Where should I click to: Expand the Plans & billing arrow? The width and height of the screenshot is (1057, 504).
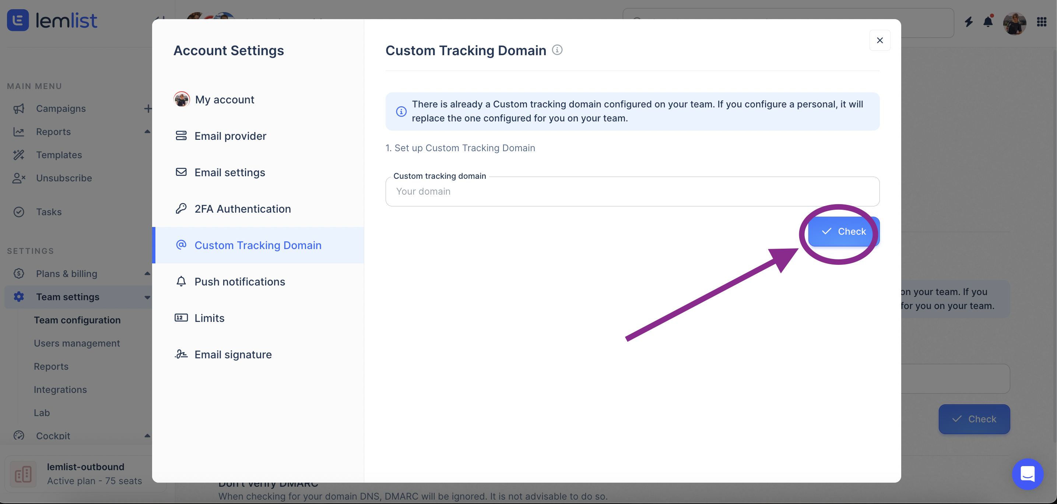[147, 273]
